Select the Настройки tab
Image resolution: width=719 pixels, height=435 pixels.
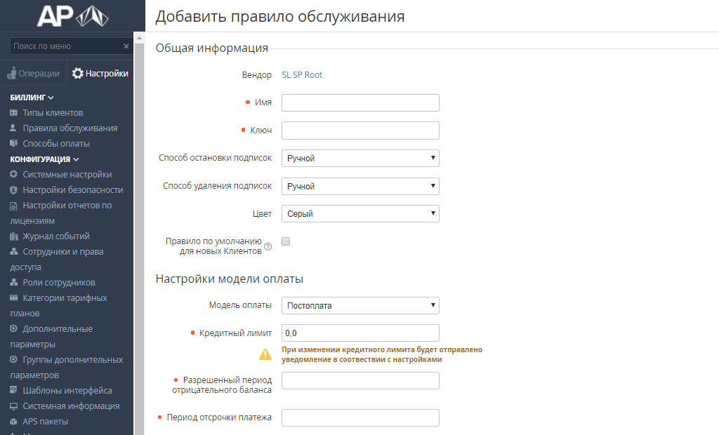point(100,74)
